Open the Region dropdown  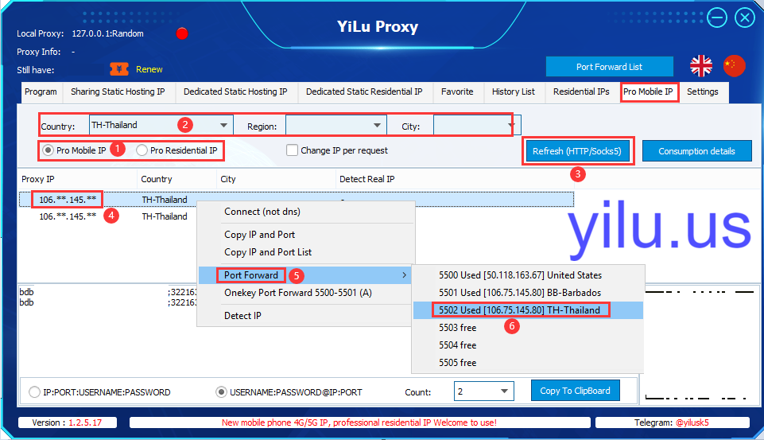tap(377, 126)
